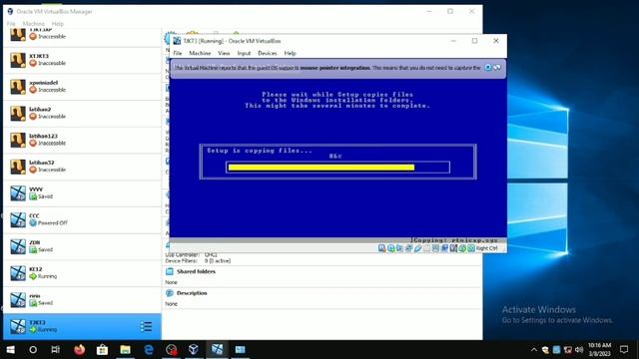Viewport: 639px width, 359px height.
Task: Select the XTJKT3 inaccessible VM
Action: click(82, 60)
